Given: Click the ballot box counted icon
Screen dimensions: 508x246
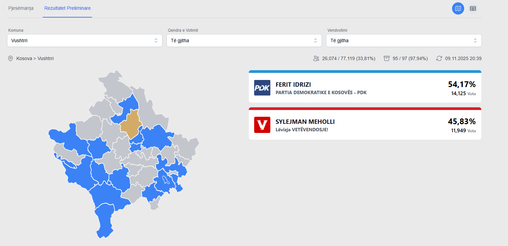Looking at the screenshot, I should tap(387, 58).
